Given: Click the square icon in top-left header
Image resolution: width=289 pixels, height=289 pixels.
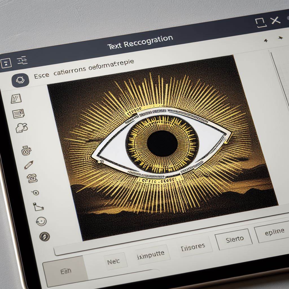Looking at the screenshot, I should pos(6,63).
